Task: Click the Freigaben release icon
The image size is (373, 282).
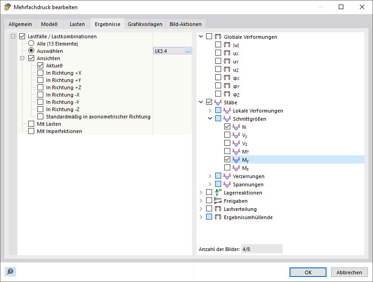Action: point(218,200)
